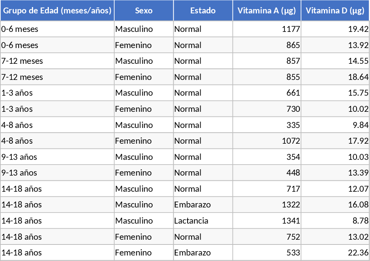The height and width of the screenshot is (261, 370).
Task: Select the Vitamina D cell showing 18.64
Action: [335, 77]
